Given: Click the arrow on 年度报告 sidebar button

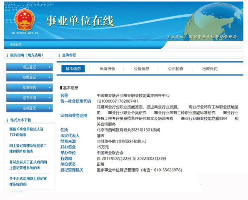Looking at the screenshot, I should click(x=50, y=87).
